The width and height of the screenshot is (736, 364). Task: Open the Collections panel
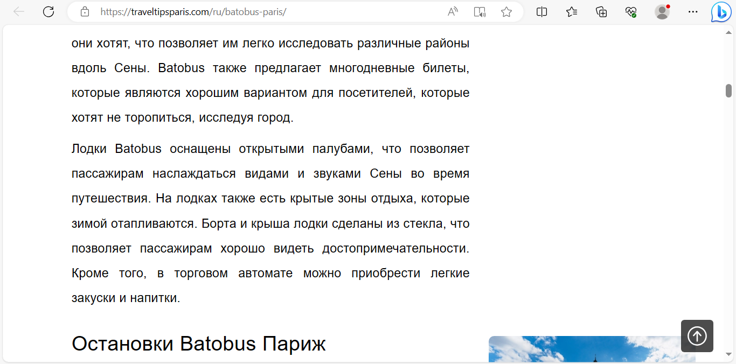click(x=601, y=12)
